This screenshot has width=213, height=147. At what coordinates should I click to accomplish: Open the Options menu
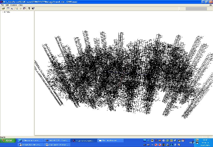tap(14, 5)
